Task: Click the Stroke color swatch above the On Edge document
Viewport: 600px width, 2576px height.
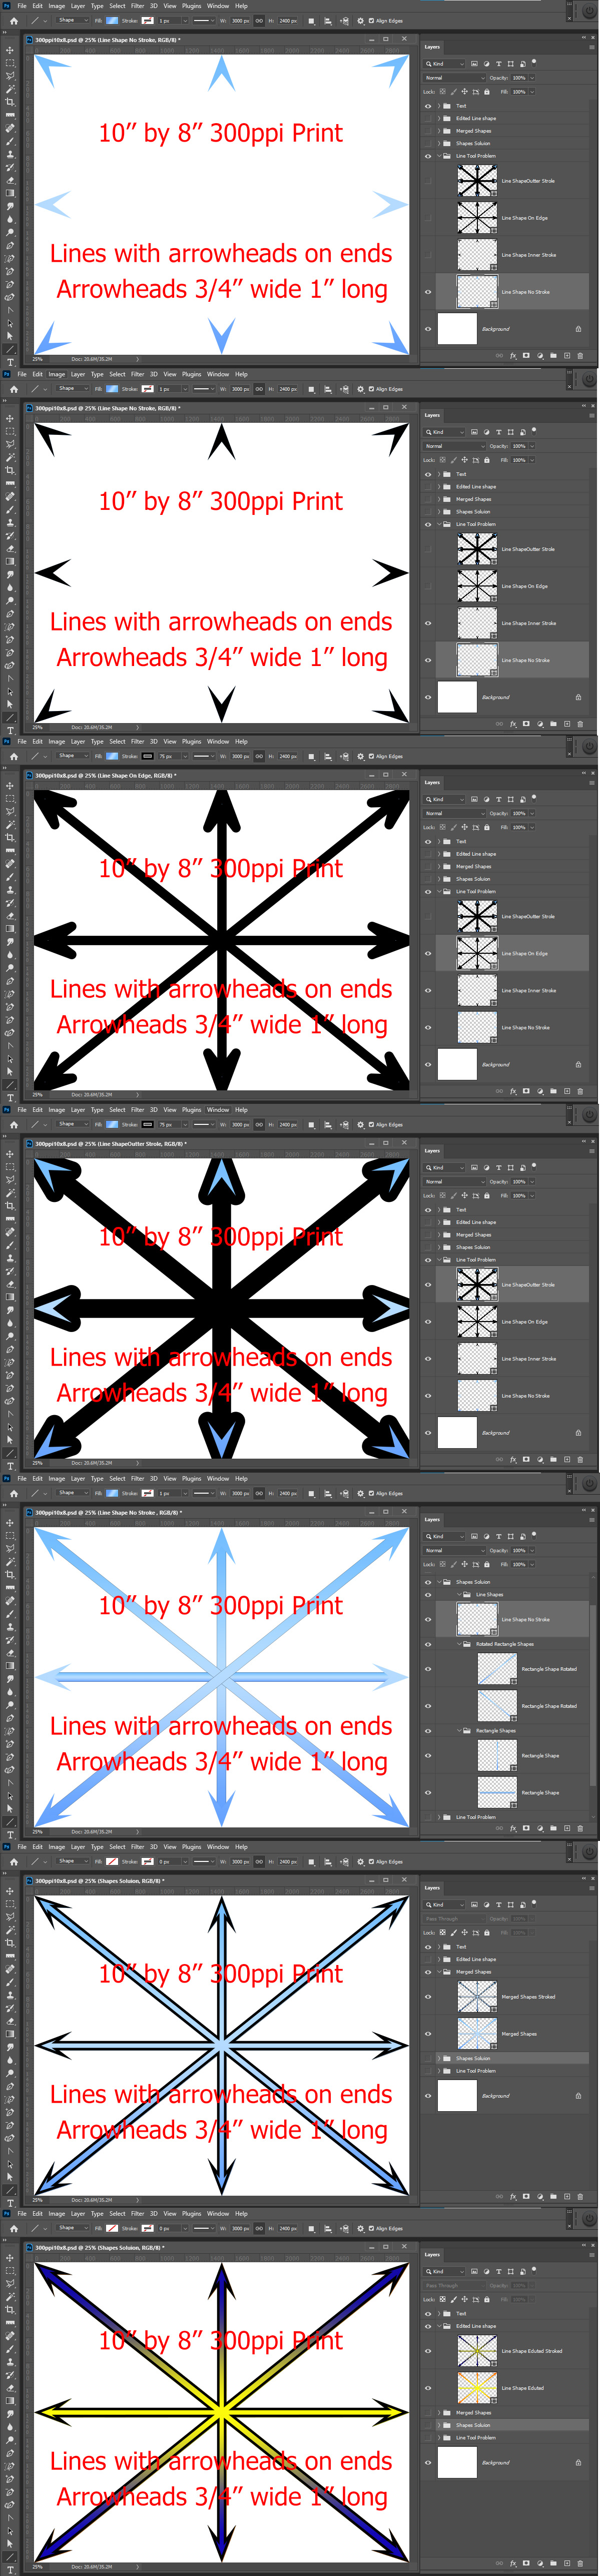Action: [x=148, y=756]
